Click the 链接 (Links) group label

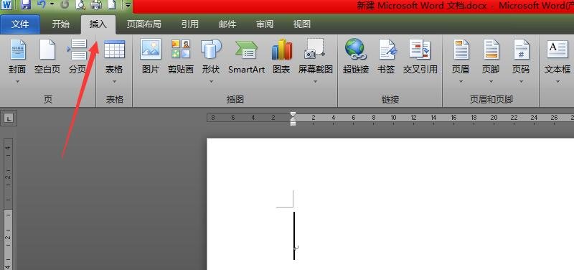click(390, 99)
